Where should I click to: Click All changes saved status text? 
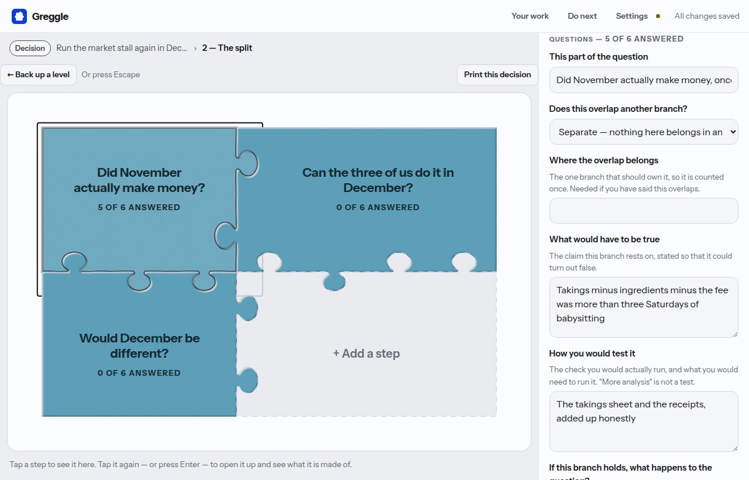(x=707, y=16)
